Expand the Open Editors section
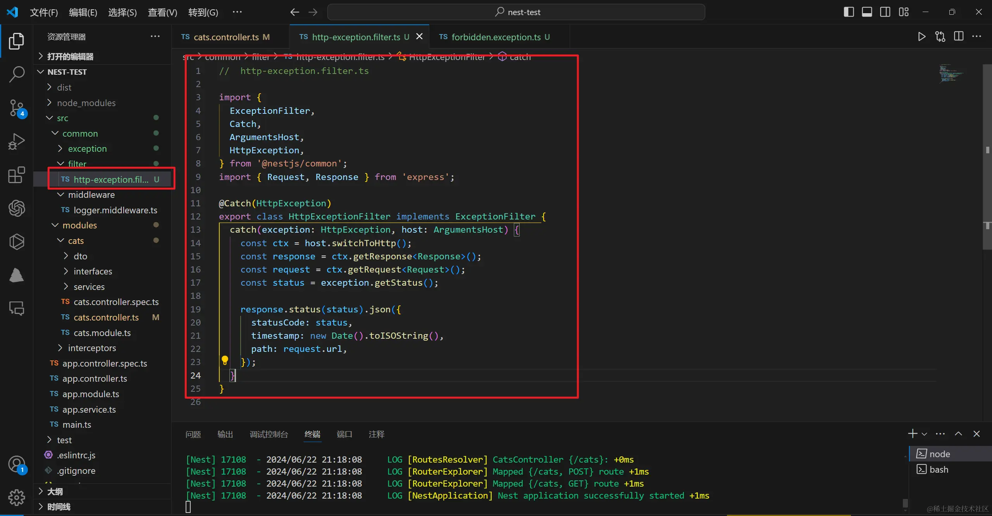The image size is (992, 516). pos(102,57)
